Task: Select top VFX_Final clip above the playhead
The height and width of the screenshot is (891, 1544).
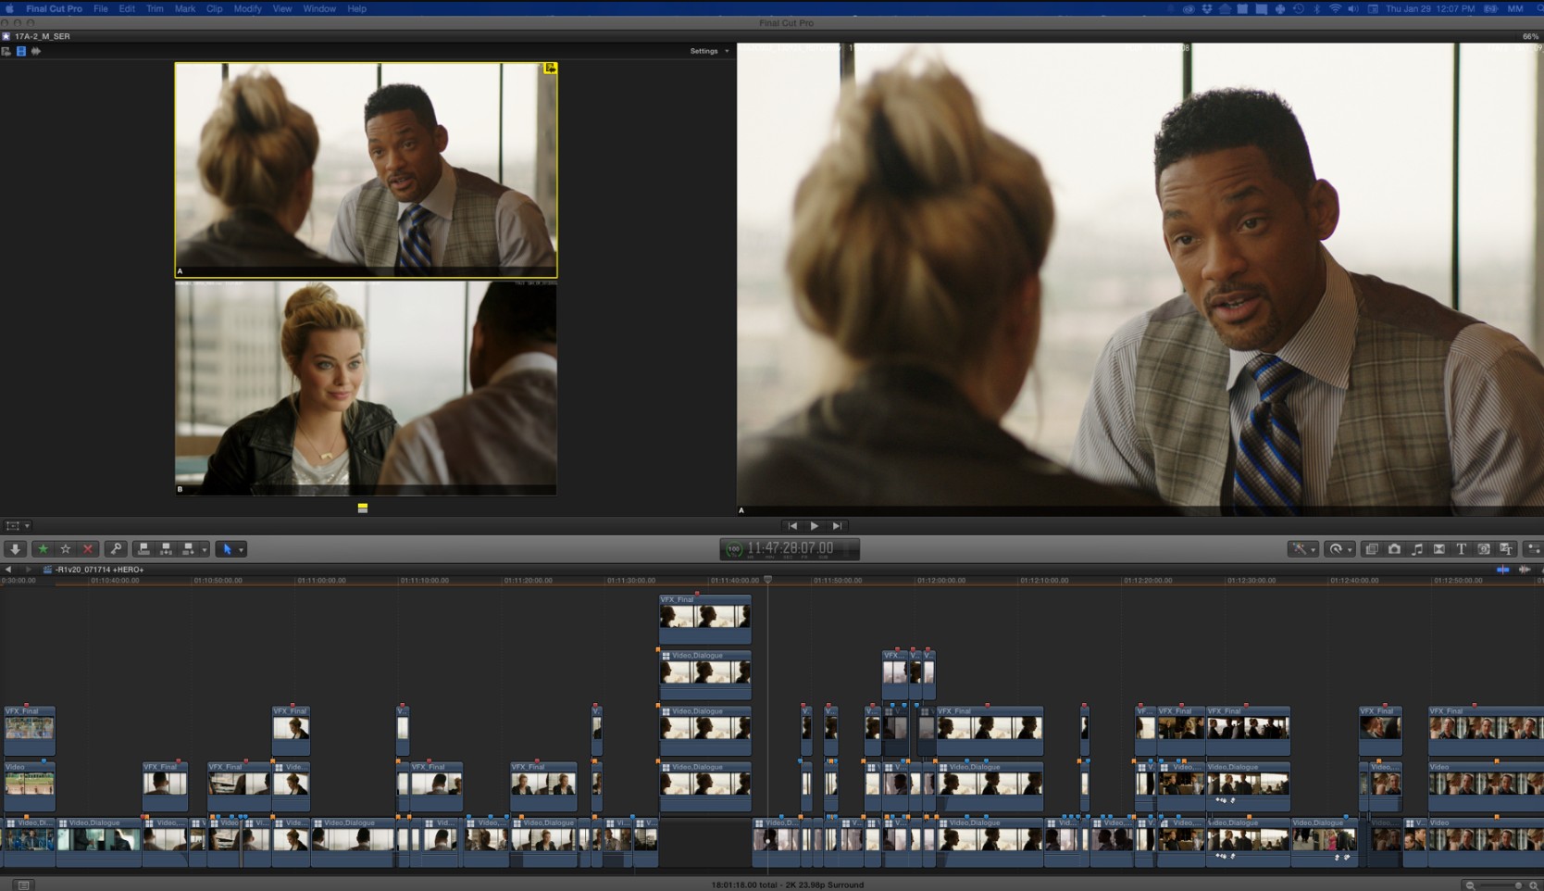Action: point(704,620)
